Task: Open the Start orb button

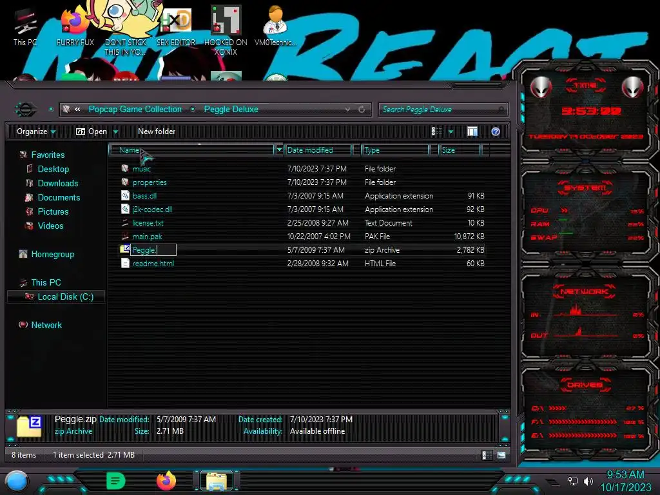Action: pos(17,481)
